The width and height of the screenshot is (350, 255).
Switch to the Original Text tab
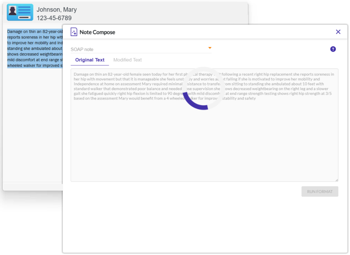coord(90,60)
